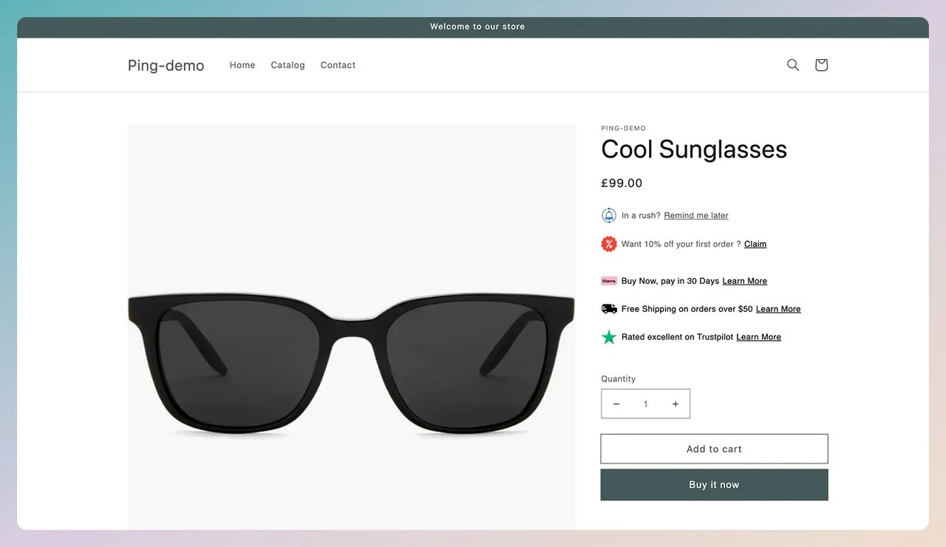Click the bell reminder icon

click(609, 215)
